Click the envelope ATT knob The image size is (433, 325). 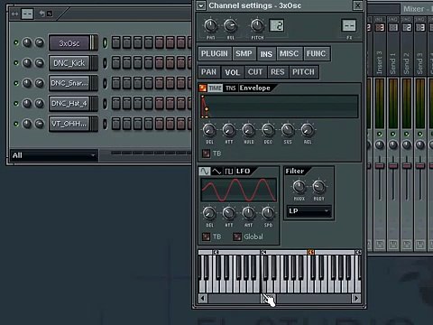[229, 130]
